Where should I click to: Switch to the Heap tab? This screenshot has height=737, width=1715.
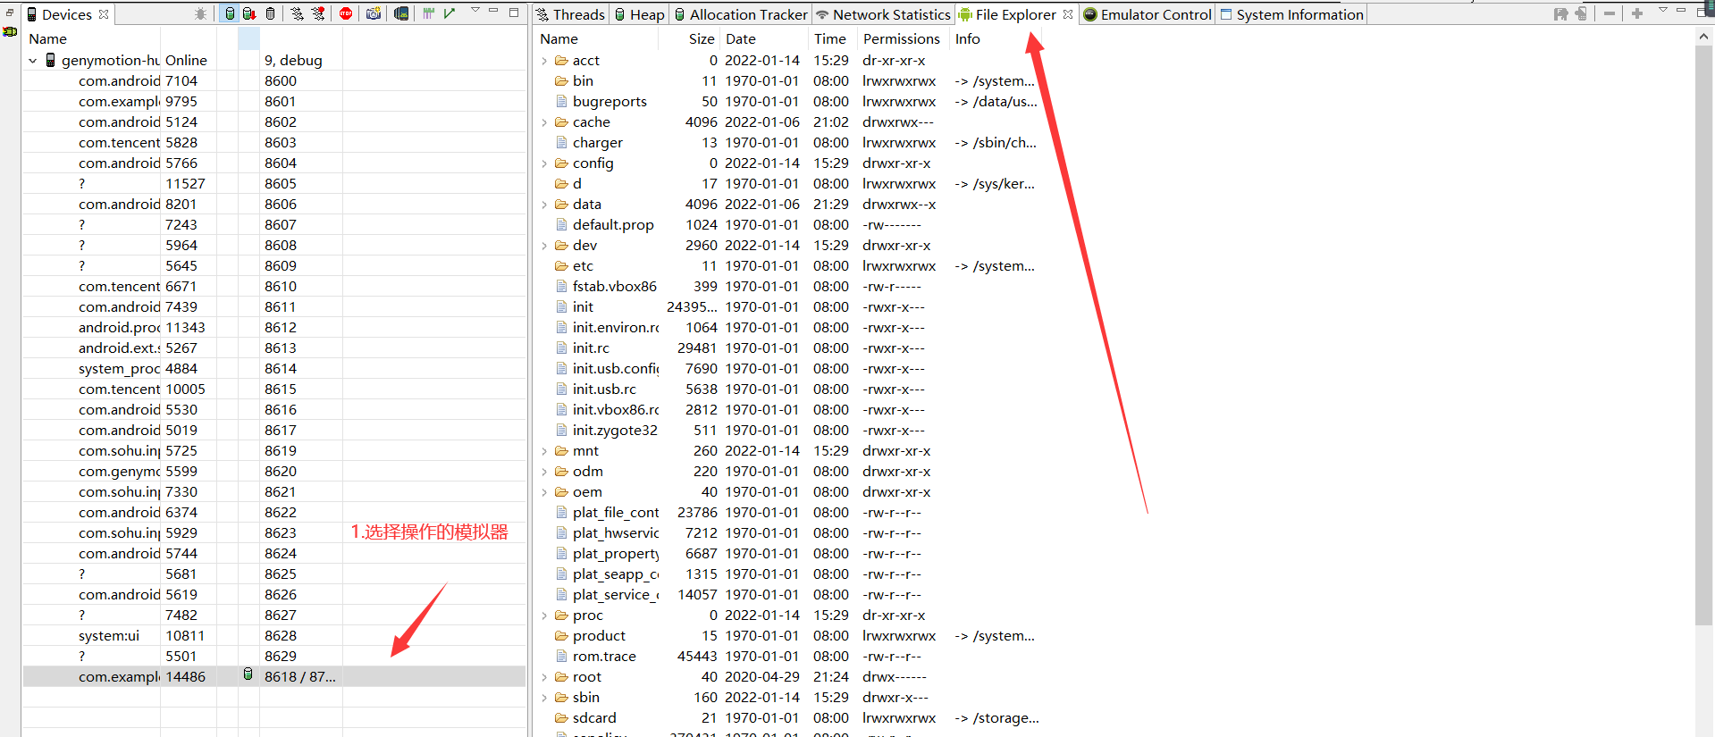click(639, 14)
